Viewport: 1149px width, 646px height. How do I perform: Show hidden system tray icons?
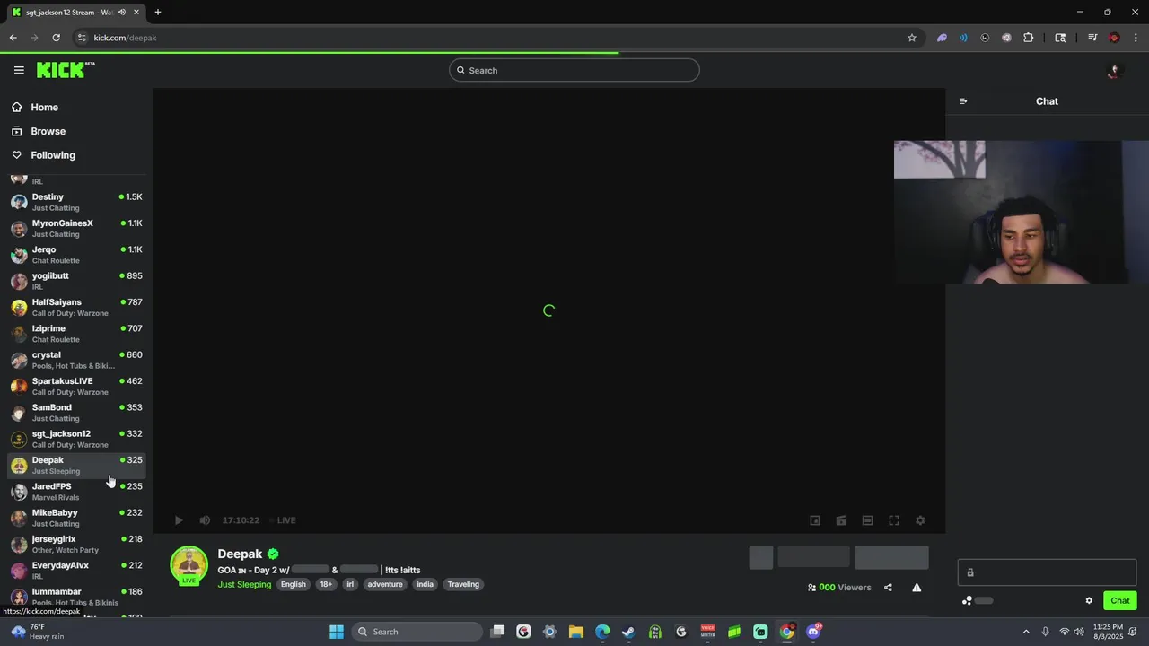tap(1026, 632)
